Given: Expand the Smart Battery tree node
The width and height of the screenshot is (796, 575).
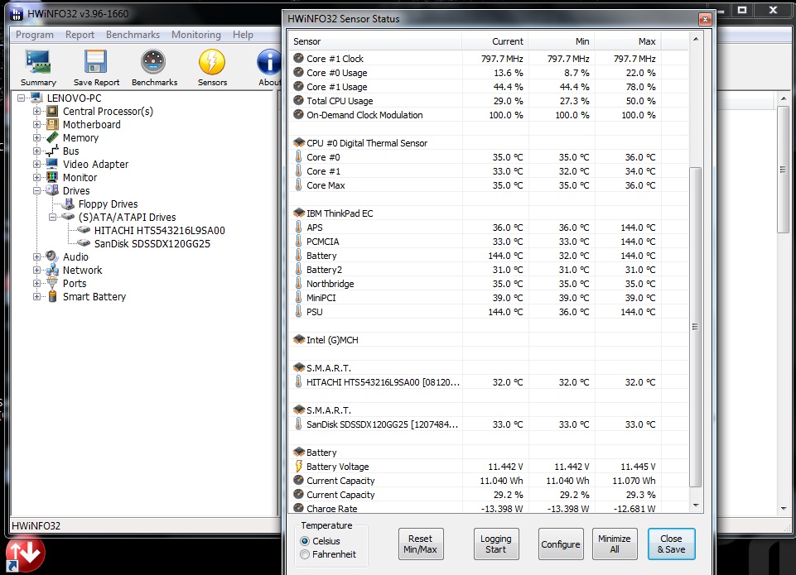Looking at the screenshot, I should (x=36, y=296).
